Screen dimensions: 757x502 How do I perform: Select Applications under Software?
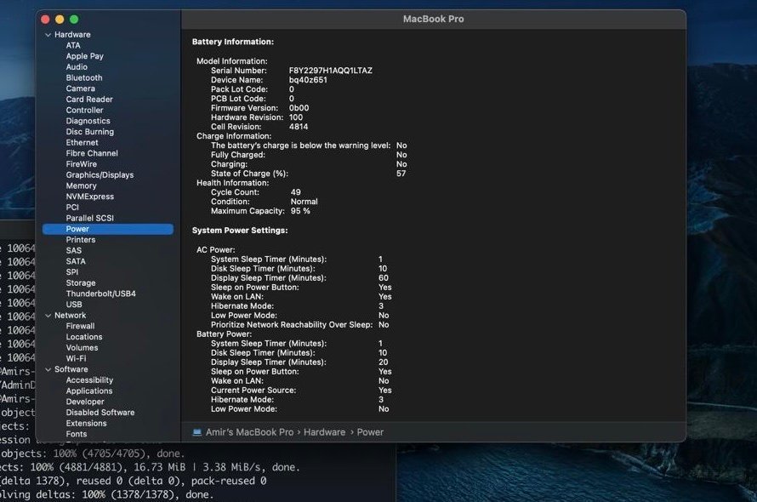pyautogui.click(x=89, y=391)
